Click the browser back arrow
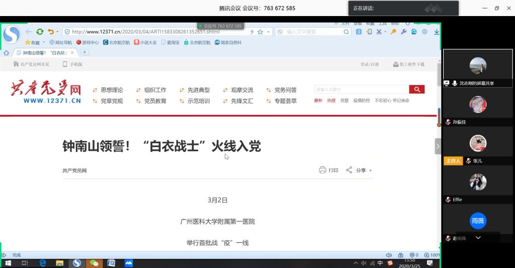Viewport: 515px width, 268px height. pos(29,32)
